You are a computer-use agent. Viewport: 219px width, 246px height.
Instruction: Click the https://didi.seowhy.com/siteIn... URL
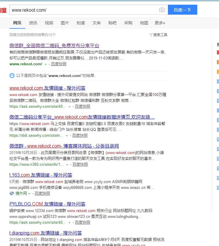pos(36,135)
